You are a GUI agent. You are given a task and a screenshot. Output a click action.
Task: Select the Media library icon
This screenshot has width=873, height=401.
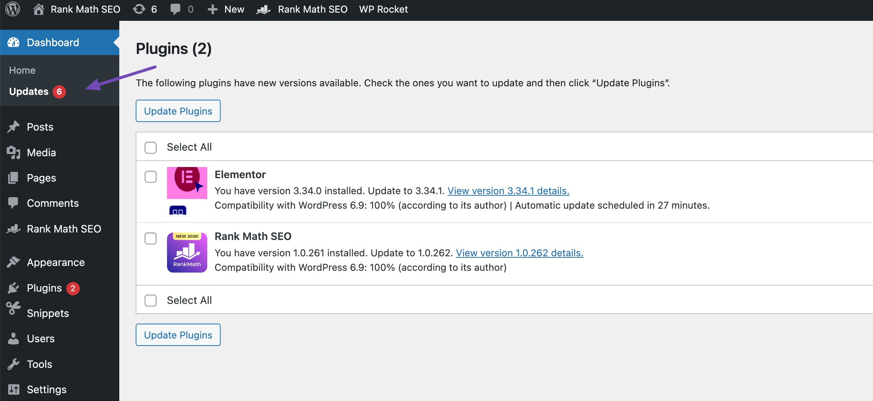pos(13,152)
